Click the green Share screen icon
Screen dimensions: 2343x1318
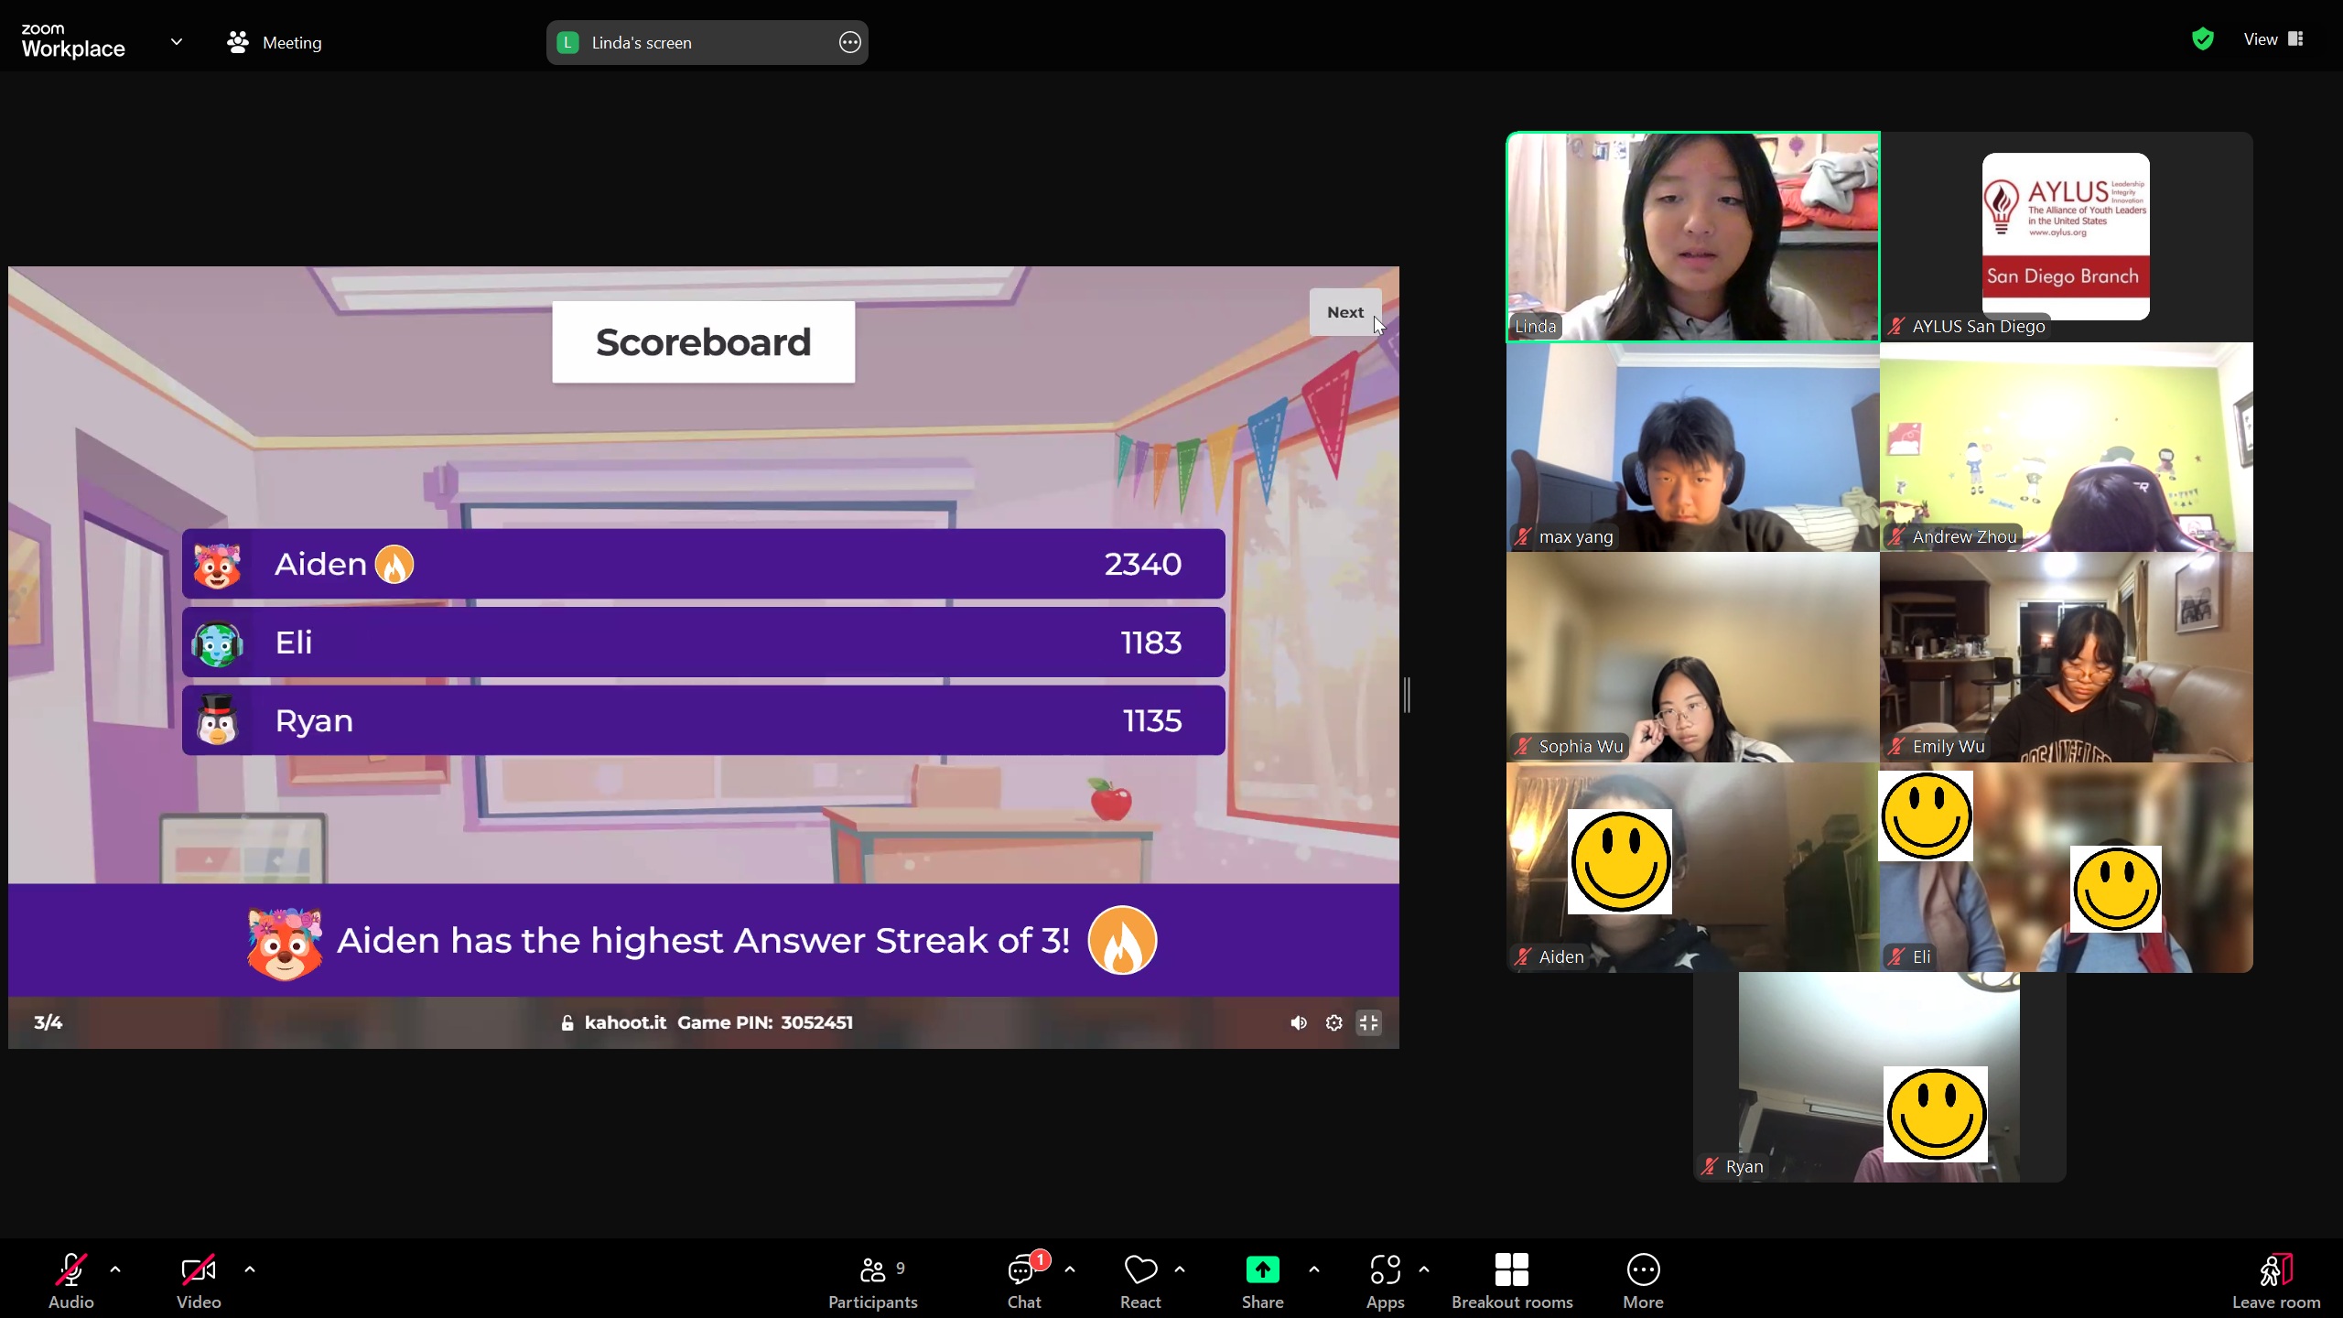coord(1262,1269)
